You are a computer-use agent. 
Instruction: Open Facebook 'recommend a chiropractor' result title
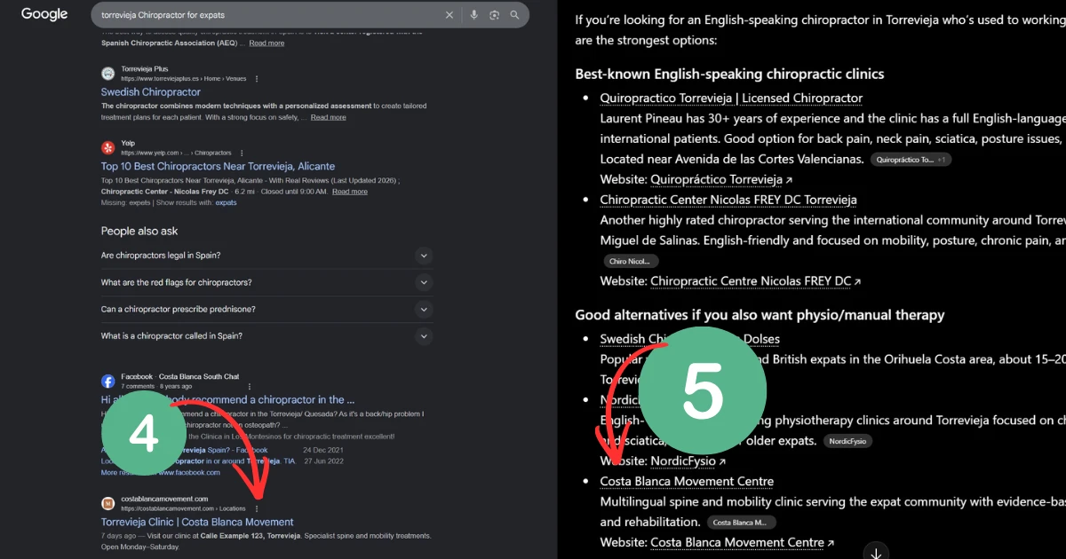click(227, 400)
